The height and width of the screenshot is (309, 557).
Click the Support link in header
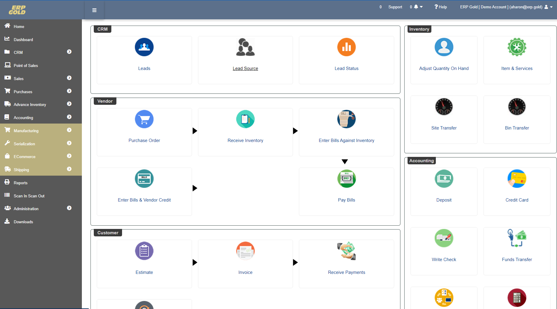pos(395,7)
